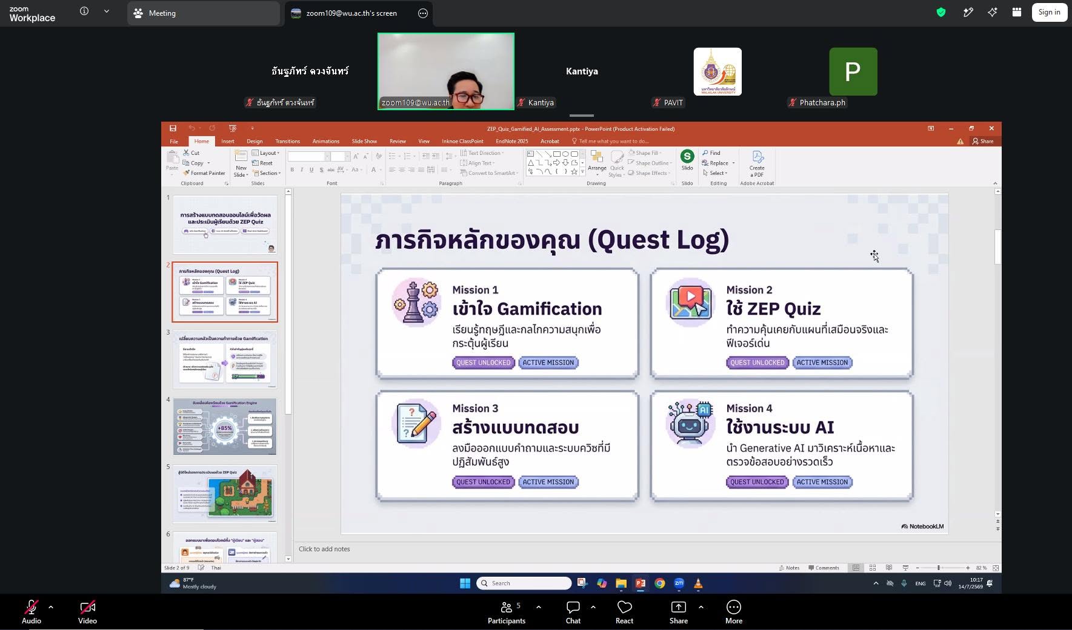Open the Arrange options in Drawing group
Viewport: 1072px width, 630px height.
pos(597,164)
